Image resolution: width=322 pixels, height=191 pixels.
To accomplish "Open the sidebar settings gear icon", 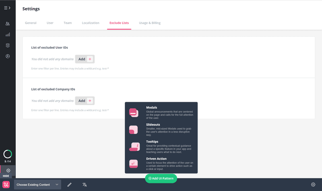I will click(x=8, y=170).
